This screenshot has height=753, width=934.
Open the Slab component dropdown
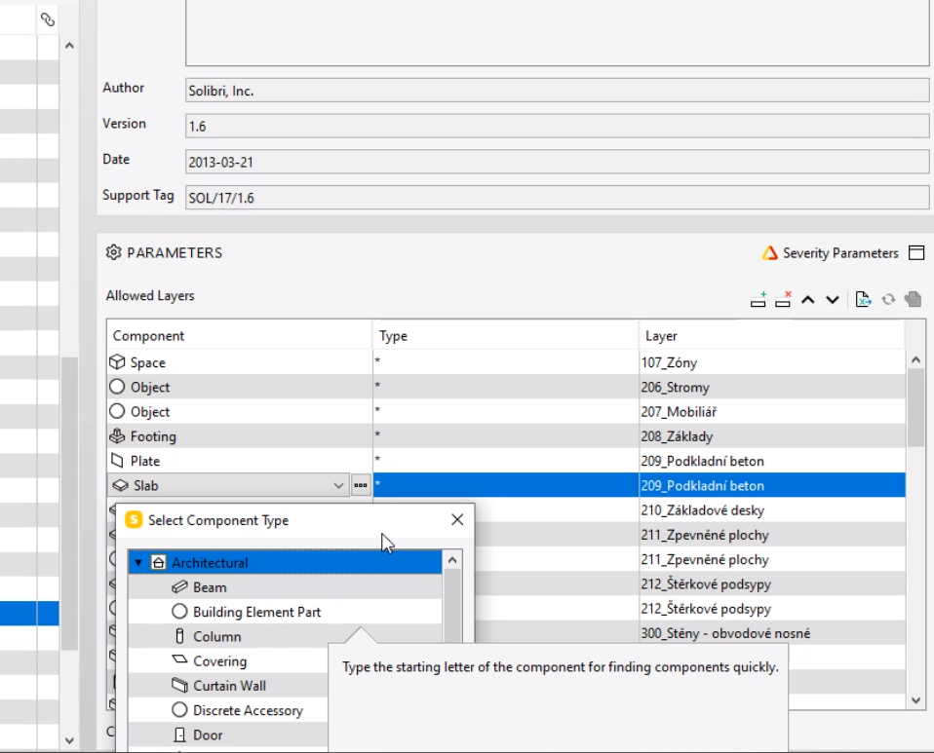click(x=338, y=486)
